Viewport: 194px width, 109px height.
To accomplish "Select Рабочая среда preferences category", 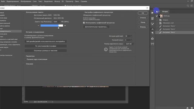I will tap(3, 18).
